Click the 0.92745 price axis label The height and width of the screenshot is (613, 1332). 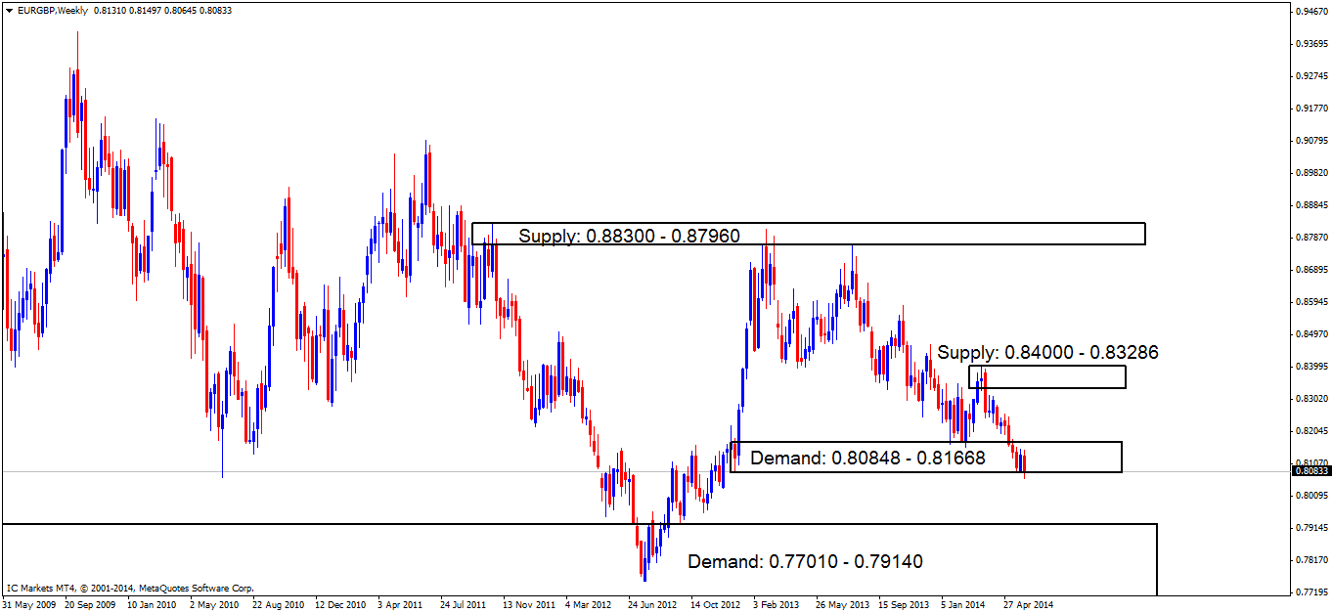pyautogui.click(x=1310, y=76)
